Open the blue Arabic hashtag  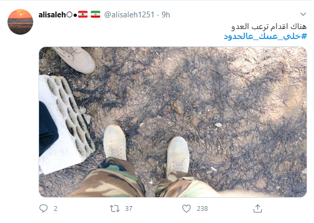(x=265, y=36)
